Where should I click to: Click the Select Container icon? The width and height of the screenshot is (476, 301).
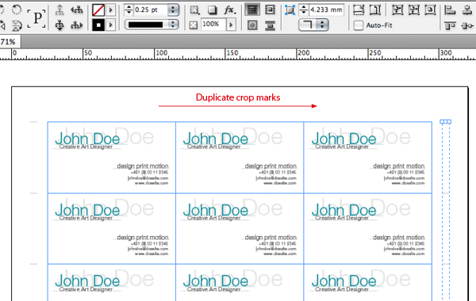click(59, 10)
